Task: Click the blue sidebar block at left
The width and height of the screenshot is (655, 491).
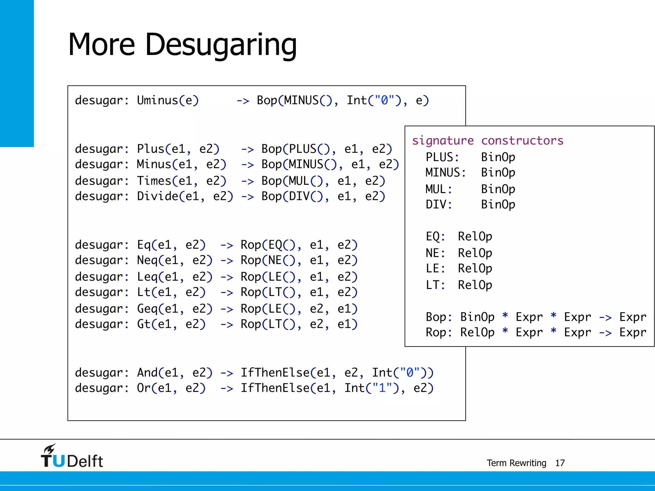Action: click(17, 74)
